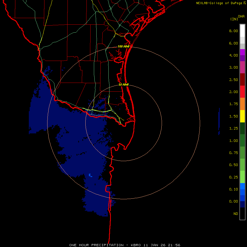Select the black ND swatch in legend
The width and height of the screenshot is (247, 247).
pyautogui.click(x=242, y=214)
